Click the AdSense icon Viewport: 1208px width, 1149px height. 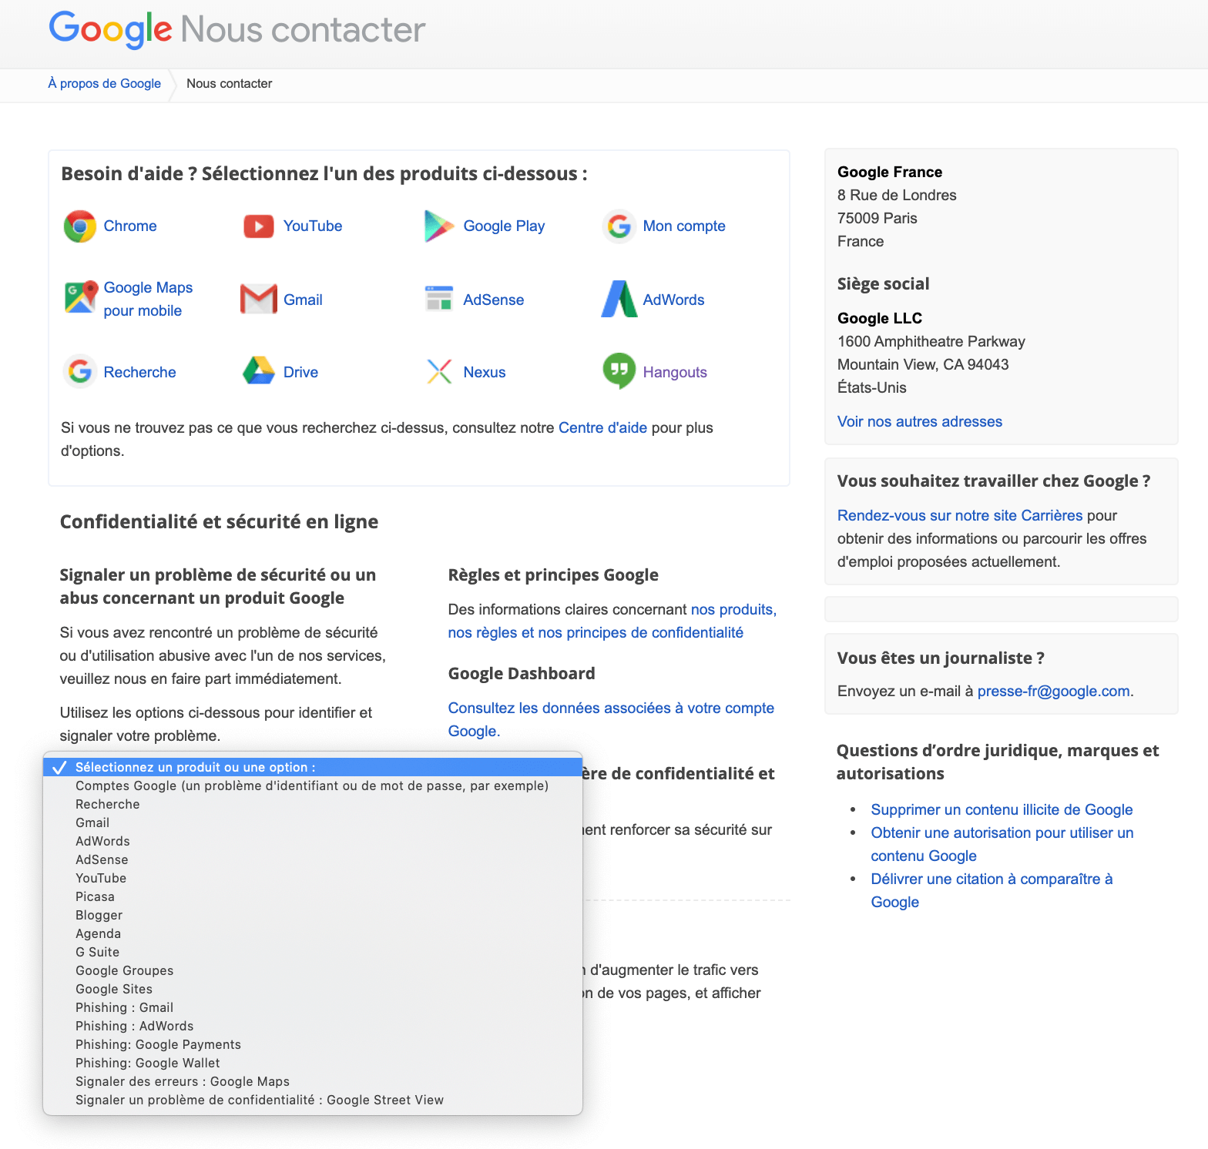(439, 299)
